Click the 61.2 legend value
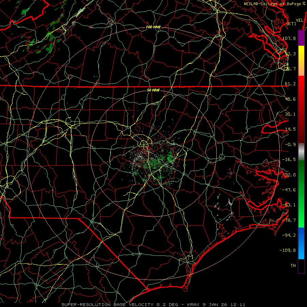The height and width of the screenshot is (307, 307). coord(290,84)
